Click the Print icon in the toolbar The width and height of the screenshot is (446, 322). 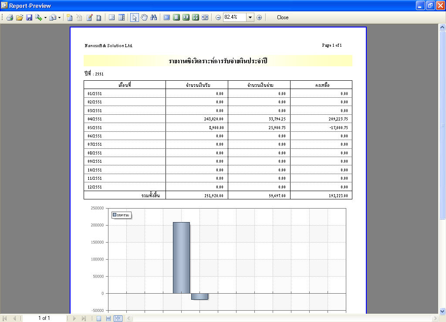tap(10, 17)
